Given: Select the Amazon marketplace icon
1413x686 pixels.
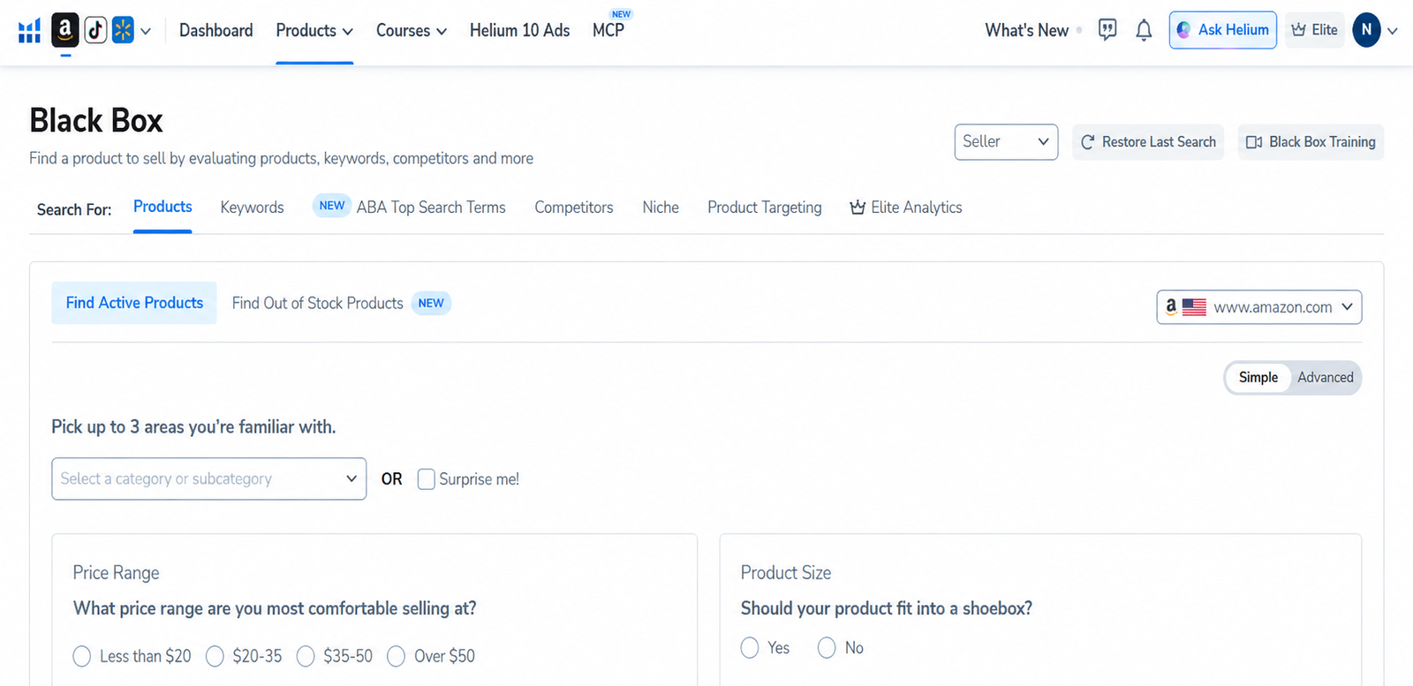Looking at the screenshot, I should [65, 30].
